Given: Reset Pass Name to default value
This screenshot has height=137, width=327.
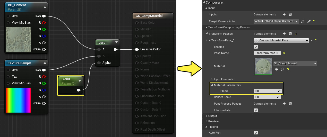Looking at the screenshot, I should click(x=284, y=53).
